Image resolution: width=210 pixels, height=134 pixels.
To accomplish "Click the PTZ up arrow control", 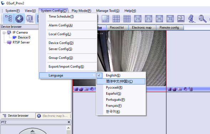I will tap(32, 131).
